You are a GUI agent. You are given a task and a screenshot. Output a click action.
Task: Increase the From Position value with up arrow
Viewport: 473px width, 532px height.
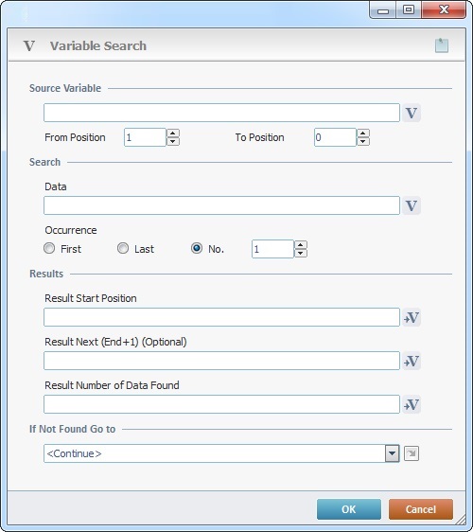pos(173,133)
